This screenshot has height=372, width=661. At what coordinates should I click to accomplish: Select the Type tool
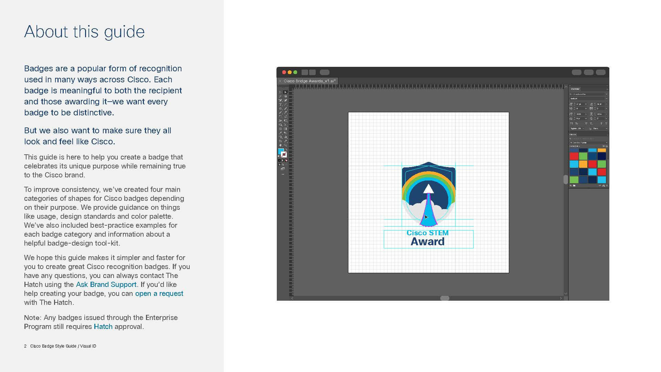click(x=280, y=104)
